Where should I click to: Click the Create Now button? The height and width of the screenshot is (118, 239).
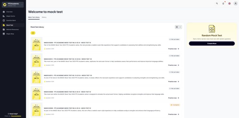(x=212, y=44)
